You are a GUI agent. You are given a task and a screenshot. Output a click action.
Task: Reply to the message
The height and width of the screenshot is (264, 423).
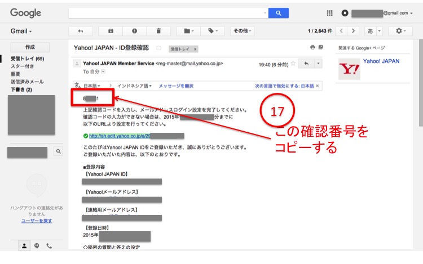306,64
